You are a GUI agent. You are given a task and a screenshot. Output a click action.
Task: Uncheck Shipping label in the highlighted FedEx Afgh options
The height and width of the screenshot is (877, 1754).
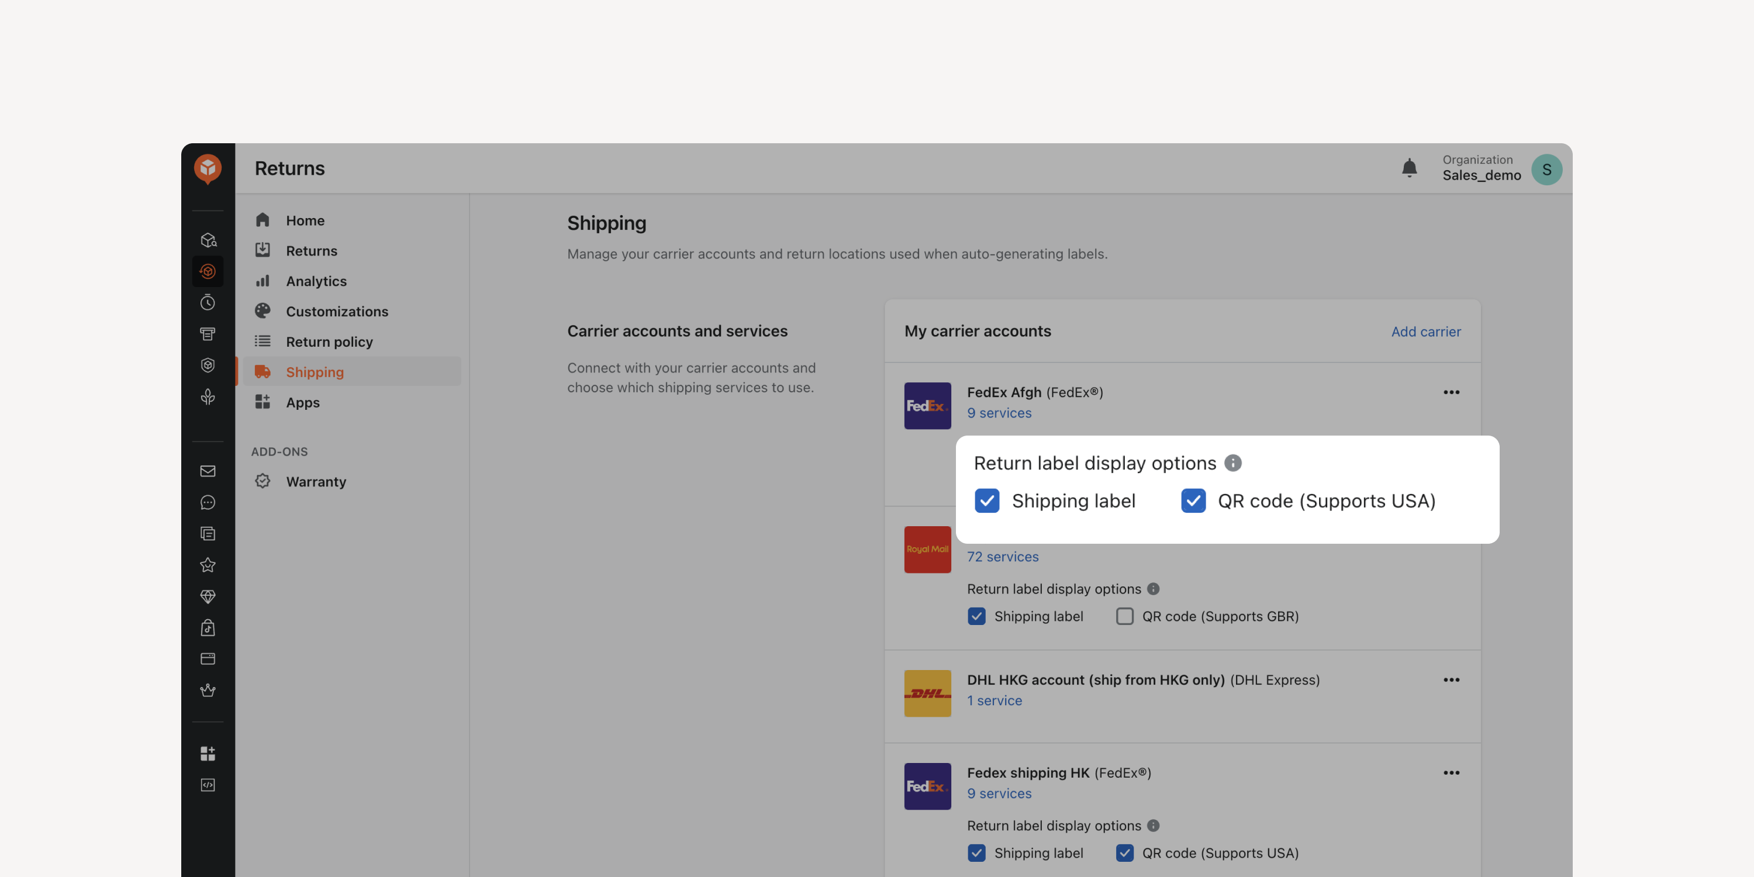click(987, 500)
